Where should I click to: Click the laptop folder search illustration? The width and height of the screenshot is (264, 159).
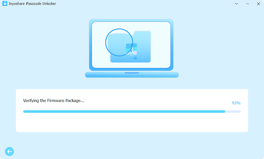click(x=132, y=48)
